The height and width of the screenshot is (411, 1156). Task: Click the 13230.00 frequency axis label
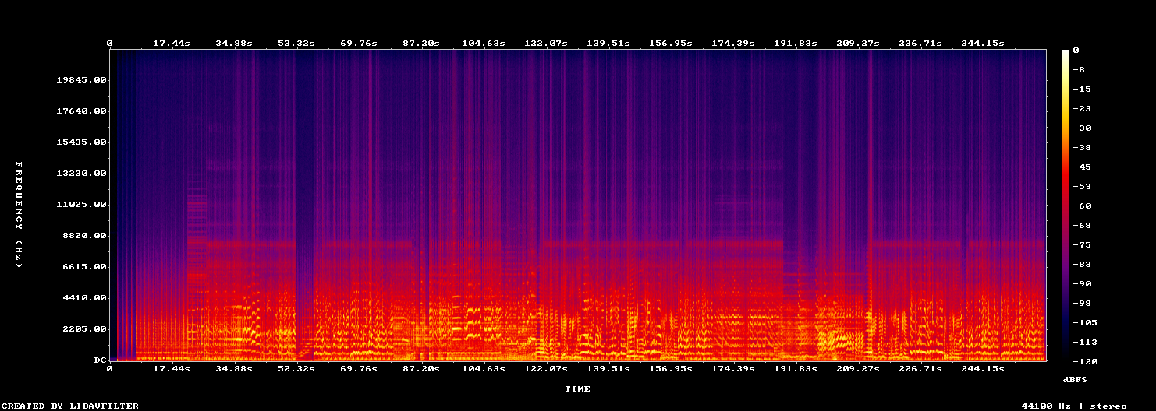click(81, 174)
